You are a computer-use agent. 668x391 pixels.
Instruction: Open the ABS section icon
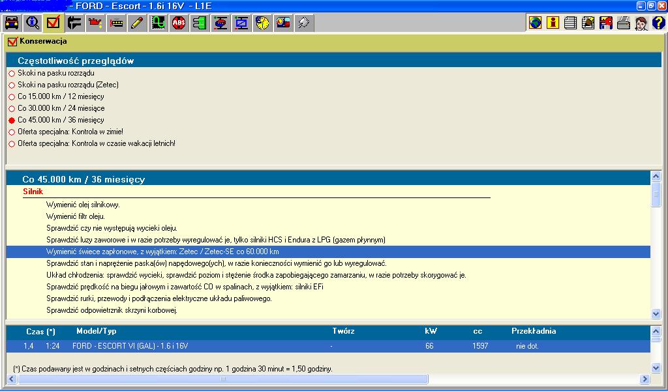(x=179, y=23)
